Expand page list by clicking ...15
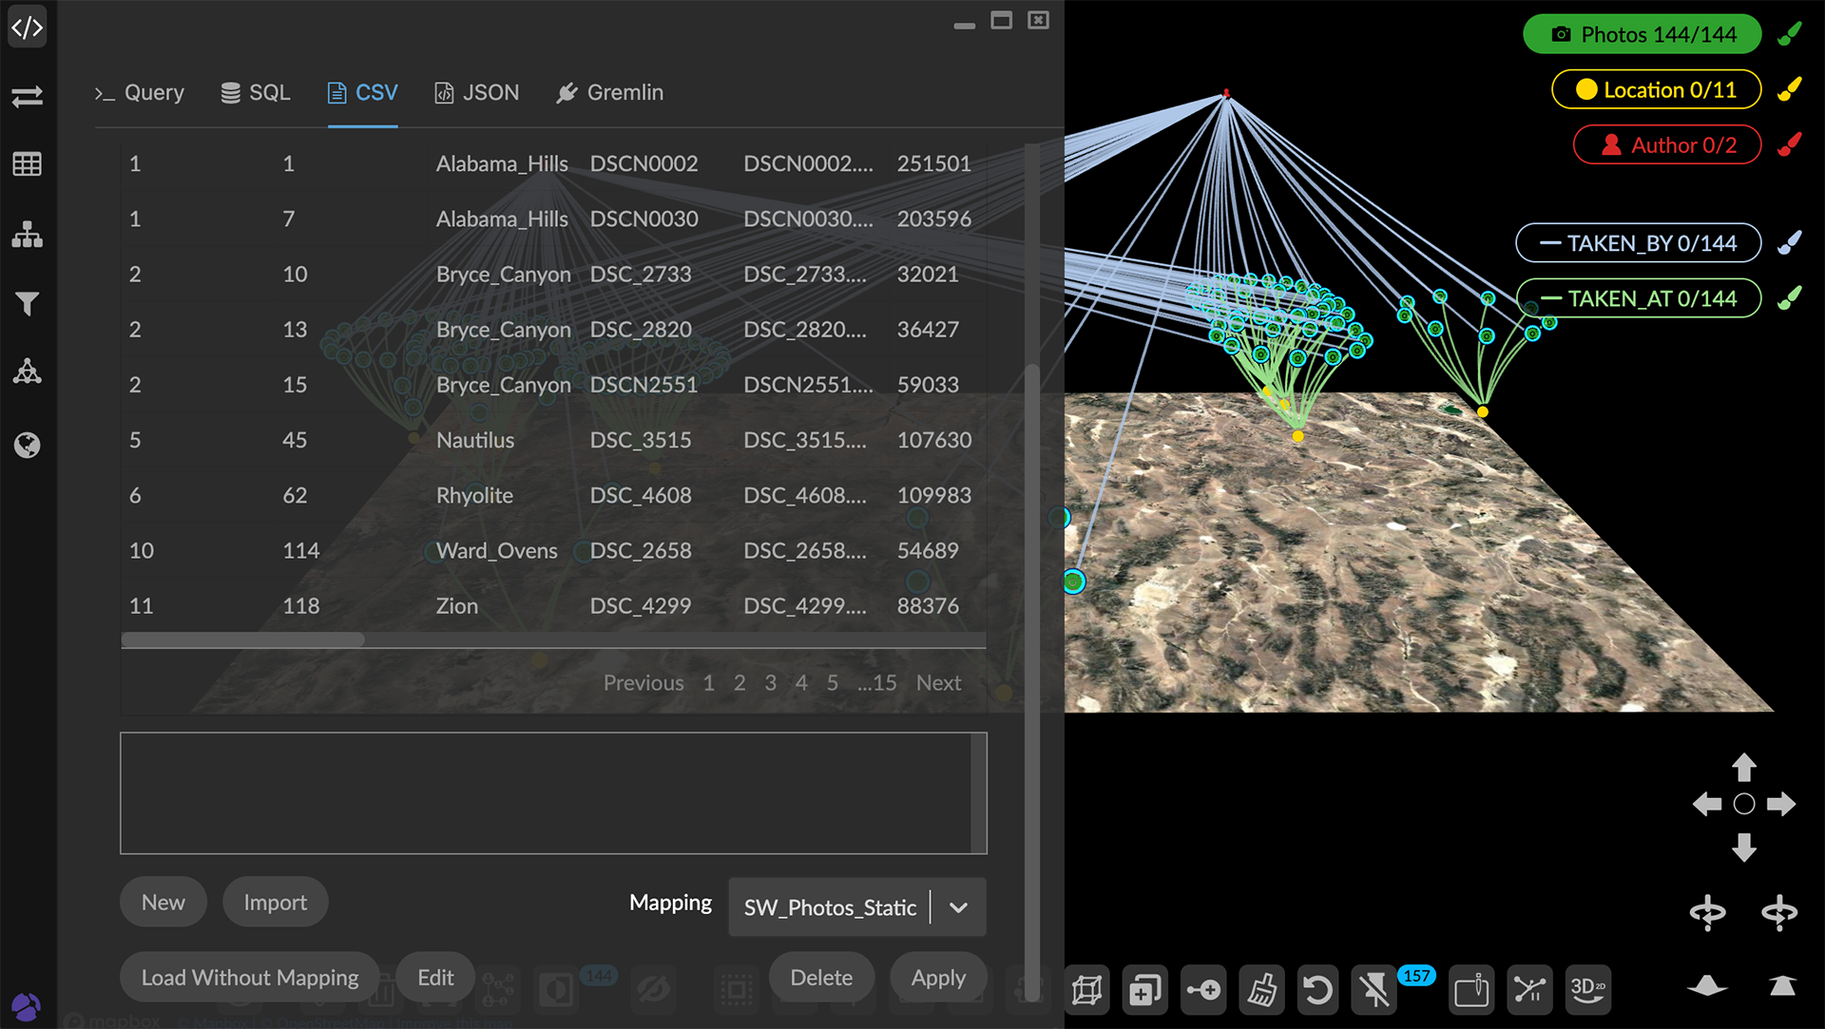This screenshot has width=1825, height=1029. tap(876, 682)
